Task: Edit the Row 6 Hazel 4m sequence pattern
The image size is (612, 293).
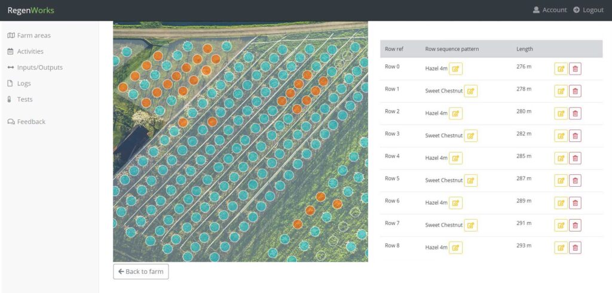Action: [x=455, y=203]
